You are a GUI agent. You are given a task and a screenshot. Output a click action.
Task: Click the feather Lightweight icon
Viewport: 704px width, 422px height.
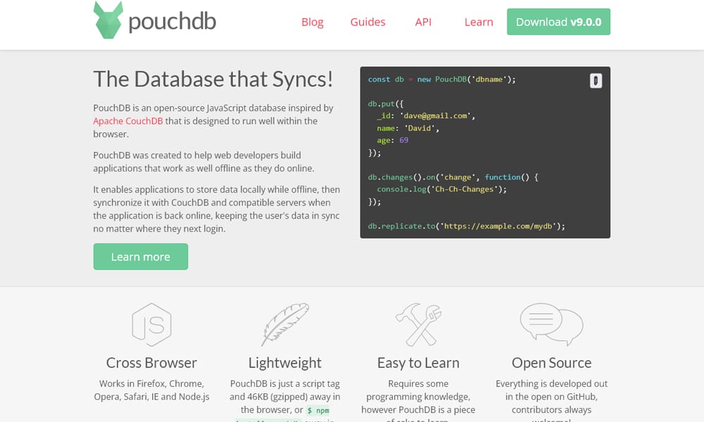coord(285,325)
